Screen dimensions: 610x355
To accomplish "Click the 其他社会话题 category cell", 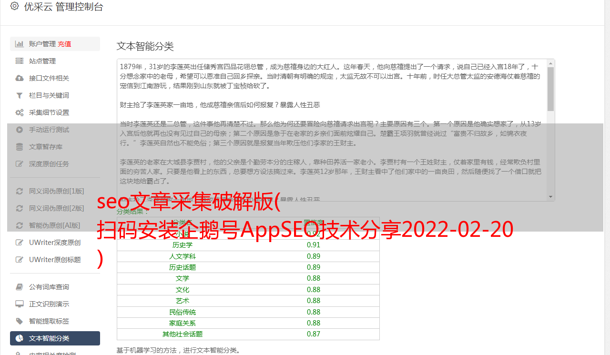I will coord(183,334).
